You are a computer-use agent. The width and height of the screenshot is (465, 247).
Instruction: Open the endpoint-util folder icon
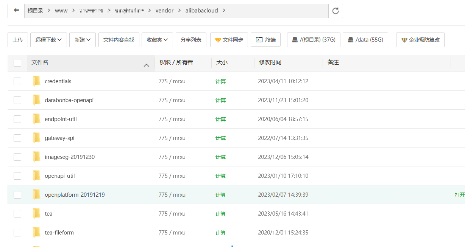(36, 119)
